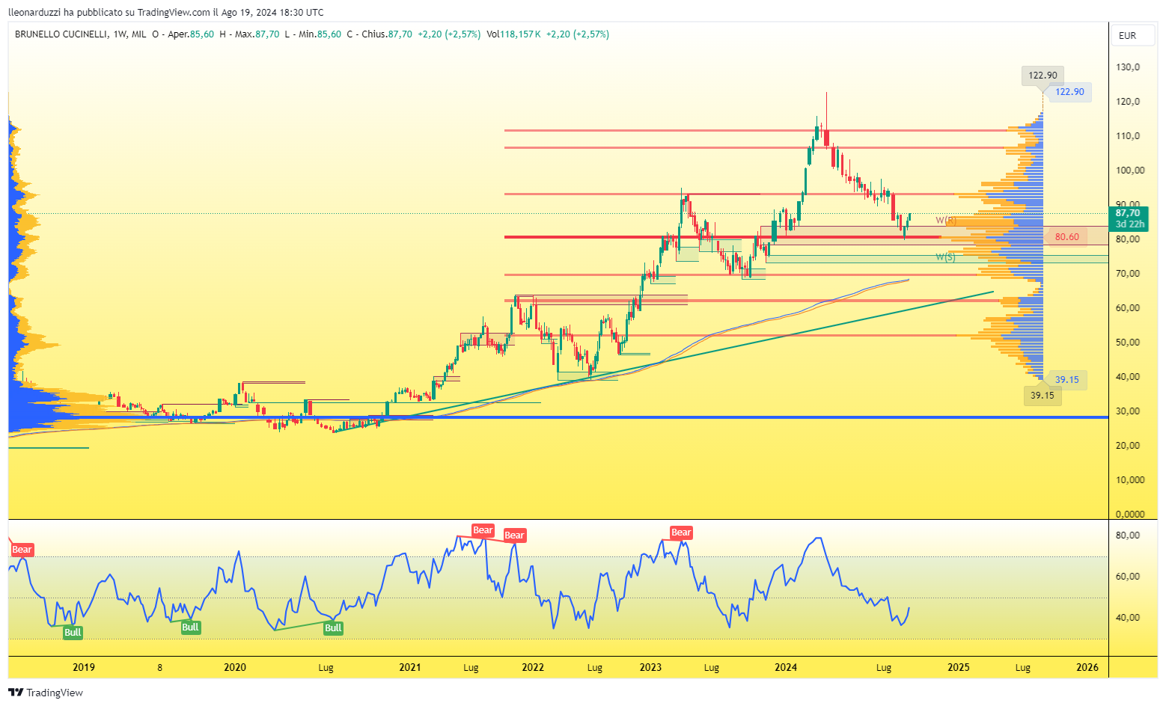Click the 60,00 oscillator scale value
Screen dimensions: 1166x706
click(1128, 577)
